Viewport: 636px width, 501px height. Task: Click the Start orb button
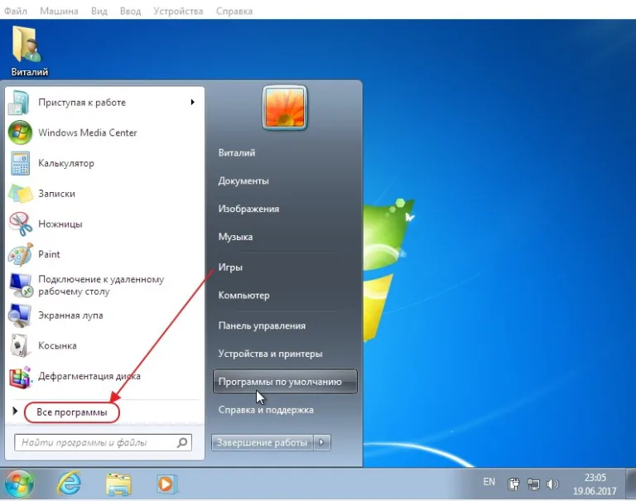[x=19, y=484]
